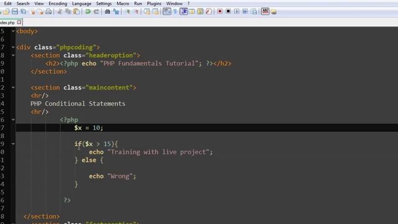Stop macro recording with square icon
Viewport: 398px width, 224px height.
[228, 11]
